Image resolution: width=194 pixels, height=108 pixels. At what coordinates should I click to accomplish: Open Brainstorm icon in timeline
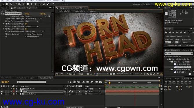(x=97, y=82)
